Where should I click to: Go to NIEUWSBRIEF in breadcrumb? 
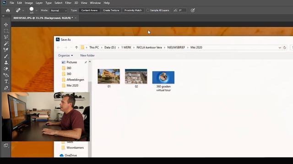(176, 47)
